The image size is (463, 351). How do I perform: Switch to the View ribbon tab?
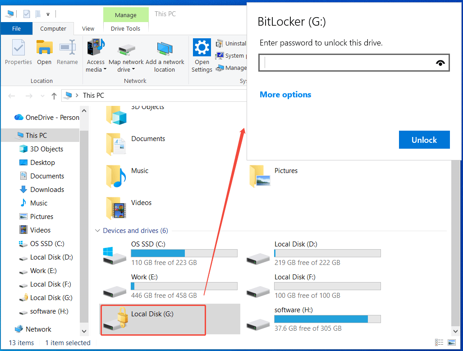tap(88, 29)
